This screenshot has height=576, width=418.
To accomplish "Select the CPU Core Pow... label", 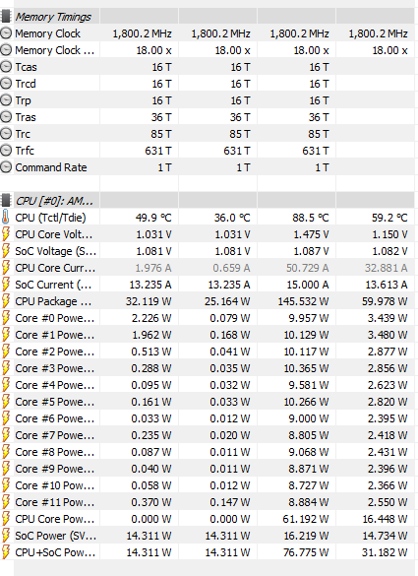I will [x=55, y=519].
